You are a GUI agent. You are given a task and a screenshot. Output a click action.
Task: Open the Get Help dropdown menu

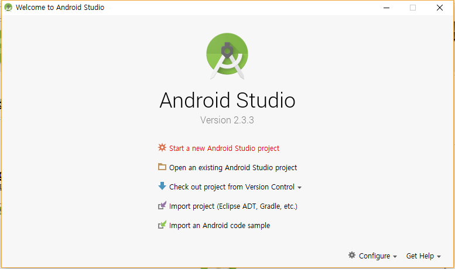423,256
